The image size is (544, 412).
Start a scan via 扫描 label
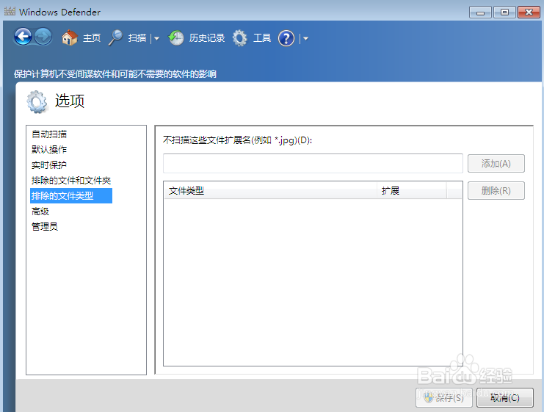click(x=137, y=38)
